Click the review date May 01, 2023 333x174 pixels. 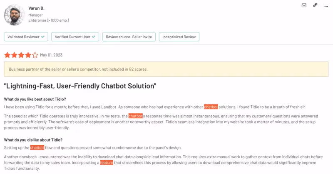[x=51, y=55]
